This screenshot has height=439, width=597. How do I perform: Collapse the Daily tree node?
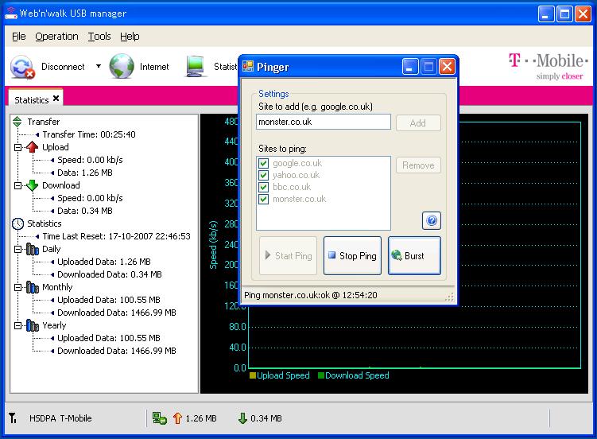(18, 249)
